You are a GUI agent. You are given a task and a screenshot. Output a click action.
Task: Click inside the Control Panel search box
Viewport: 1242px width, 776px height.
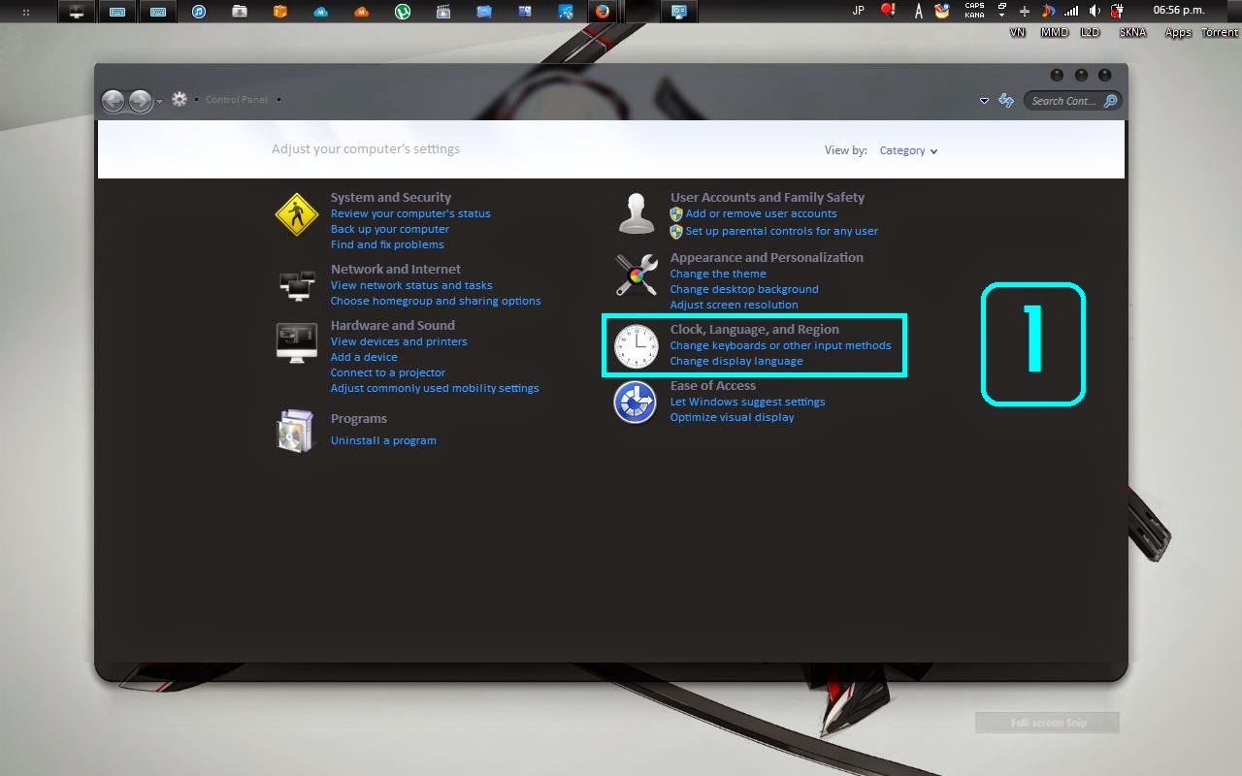pos(1067,100)
